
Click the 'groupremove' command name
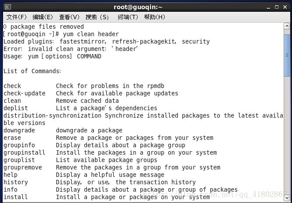(x=23, y=167)
